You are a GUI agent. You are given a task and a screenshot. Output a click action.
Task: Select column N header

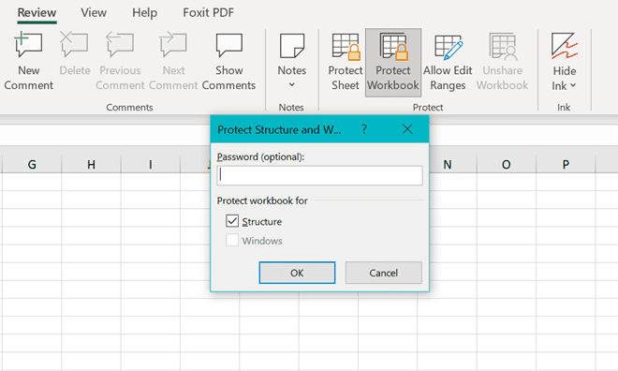448,164
